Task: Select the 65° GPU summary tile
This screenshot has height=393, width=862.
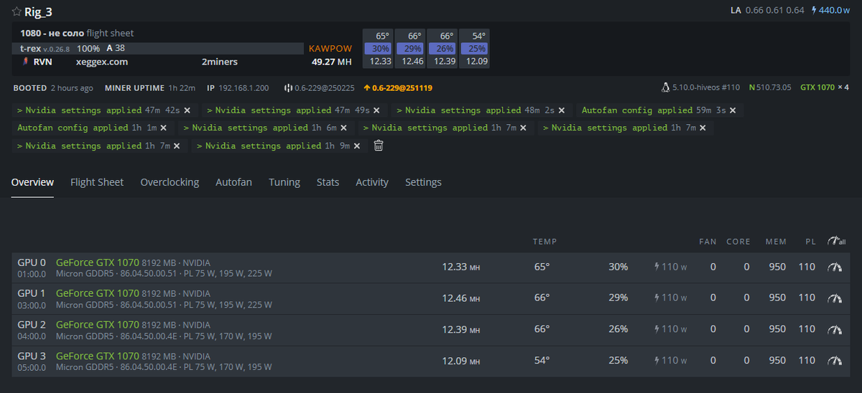Action: [376, 48]
